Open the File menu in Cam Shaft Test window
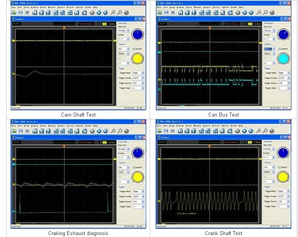The image size is (298, 237). coord(14,7)
